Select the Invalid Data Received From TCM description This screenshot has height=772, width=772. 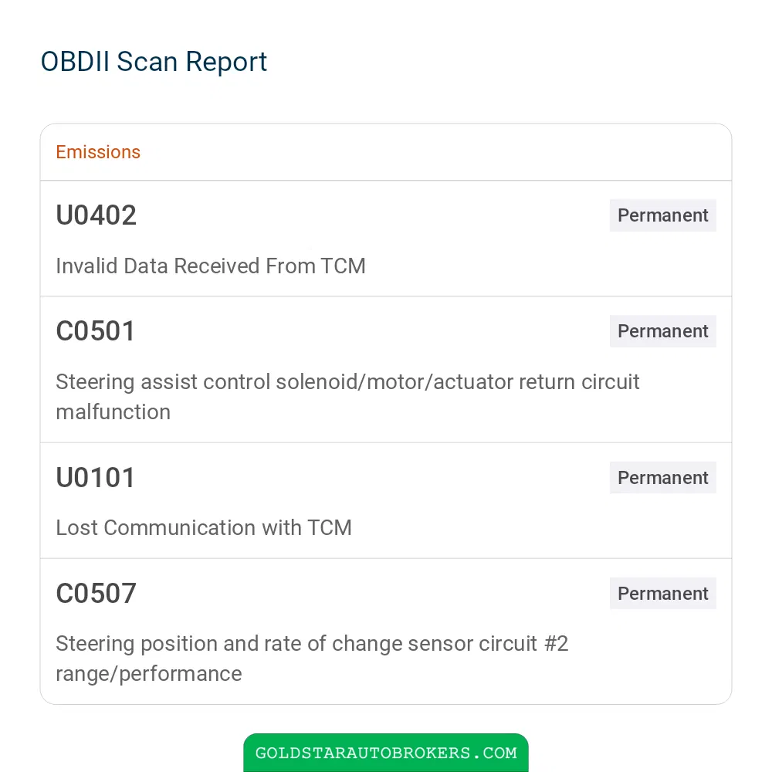[x=211, y=266]
